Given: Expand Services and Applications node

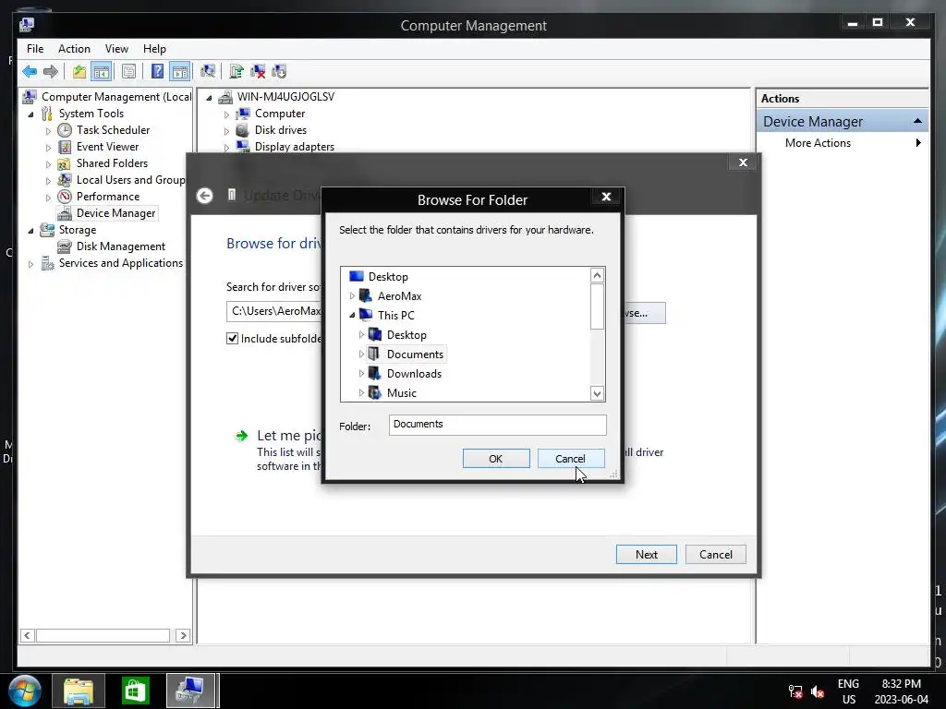Looking at the screenshot, I should 30,263.
